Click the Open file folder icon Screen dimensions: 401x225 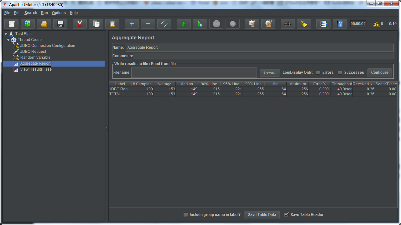point(44,24)
